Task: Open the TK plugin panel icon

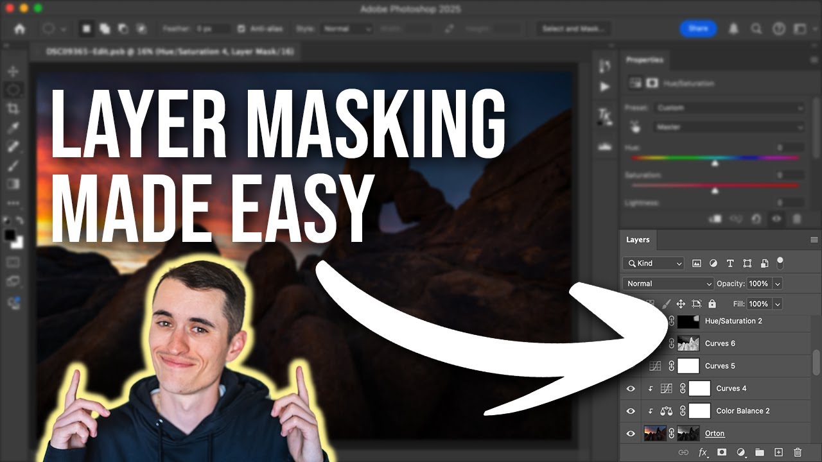Action: pyautogui.click(x=604, y=116)
